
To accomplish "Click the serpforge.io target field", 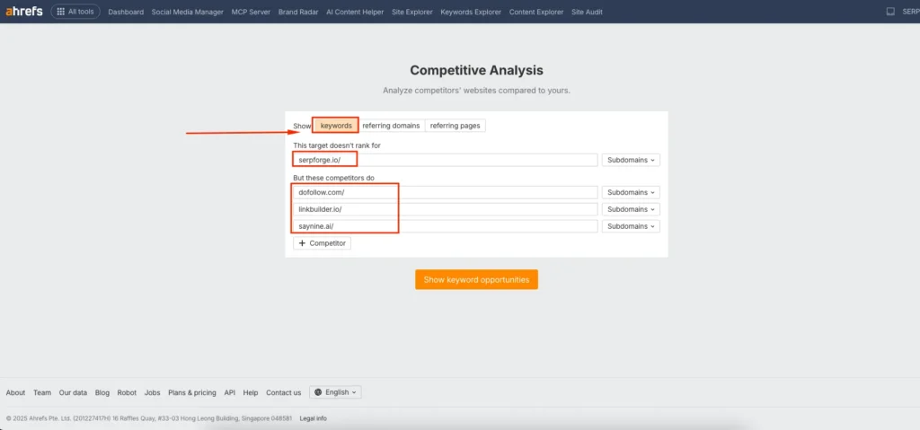I will [x=446, y=160].
